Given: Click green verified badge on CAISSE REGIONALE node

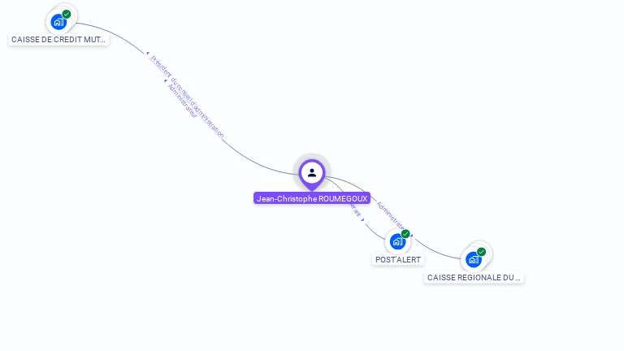Looking at the screenshot, I should point(481,252).
